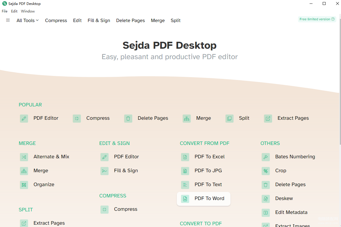The width and height of the screenshot is (341, 227).
Task: Click the Bates Numbering stamp icon
Action: pos(265,157)
